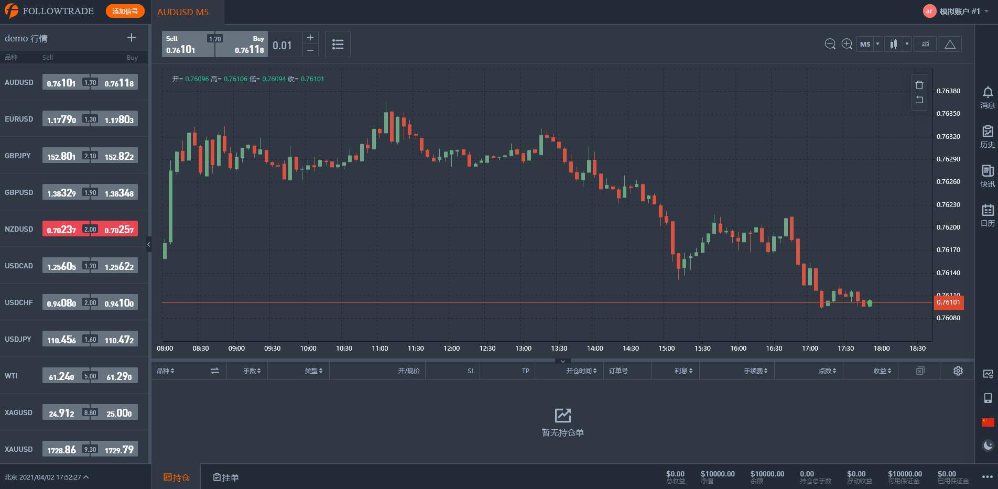Sort positions by 开仓时间 column
Screen dimensions: 998x489
581,371
